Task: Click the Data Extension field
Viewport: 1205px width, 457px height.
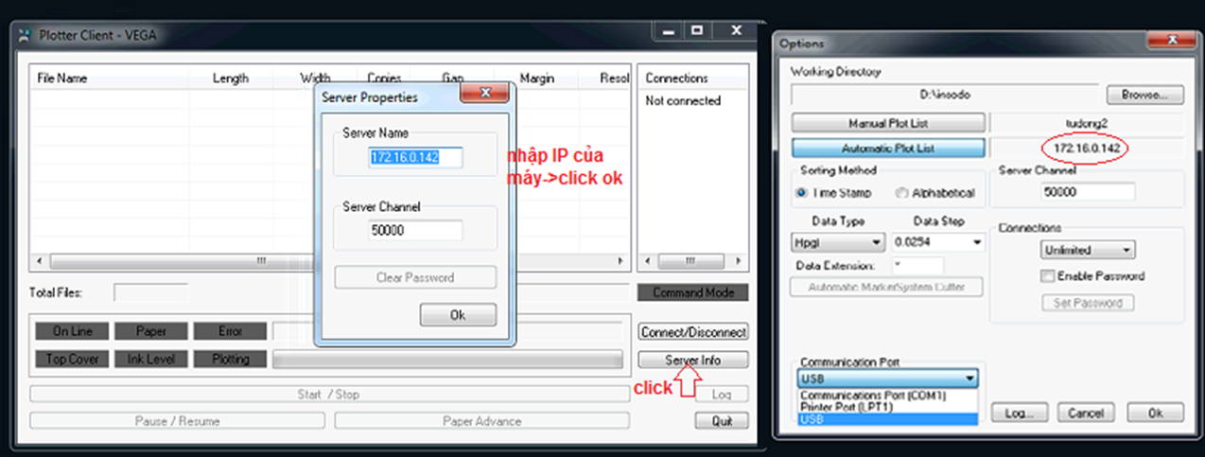Action: 917,266
